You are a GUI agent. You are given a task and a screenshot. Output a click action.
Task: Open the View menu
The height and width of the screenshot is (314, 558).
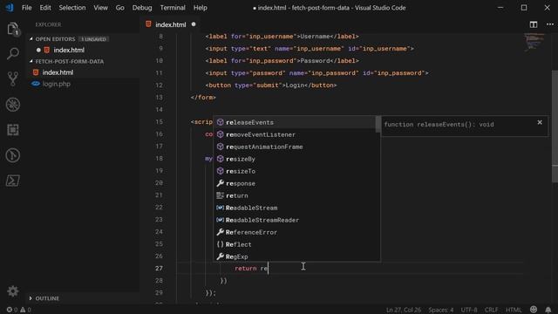click(x=101, y=8)
